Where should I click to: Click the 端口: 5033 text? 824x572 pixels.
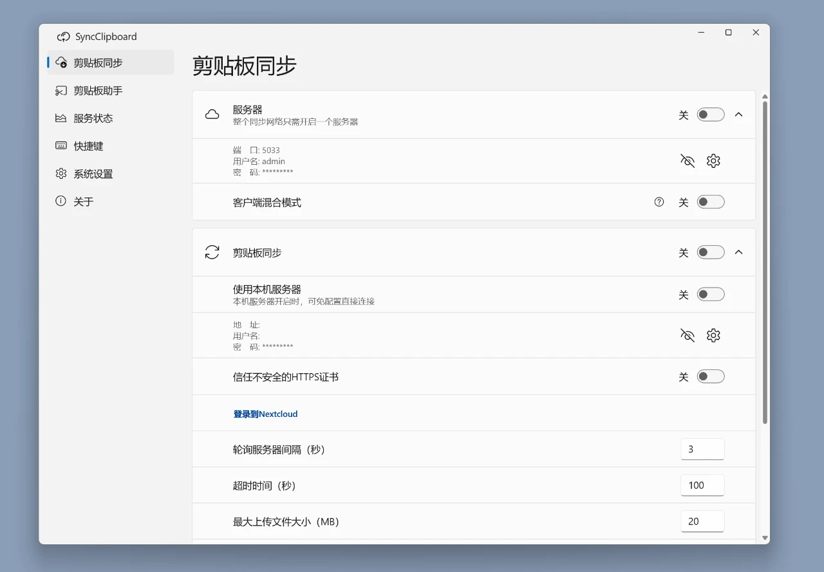click(256, 150)
